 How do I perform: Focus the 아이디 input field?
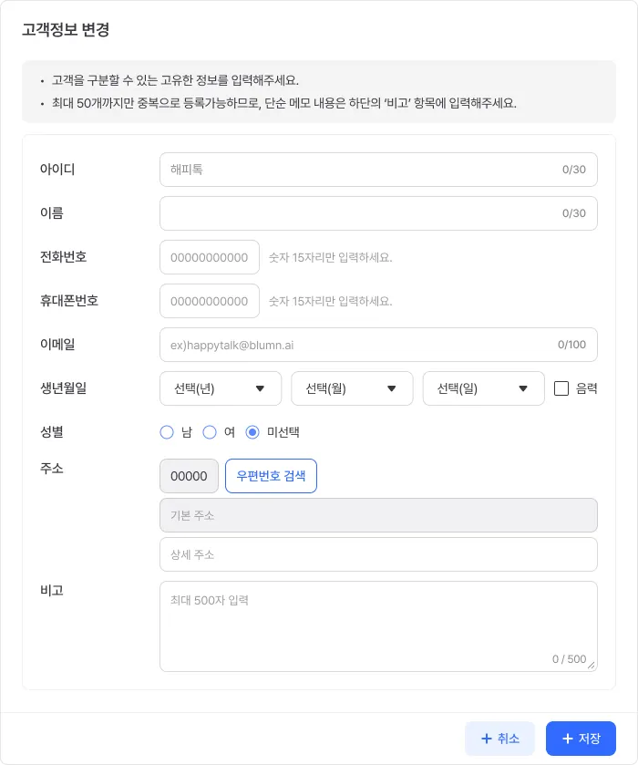pos(378,170)
